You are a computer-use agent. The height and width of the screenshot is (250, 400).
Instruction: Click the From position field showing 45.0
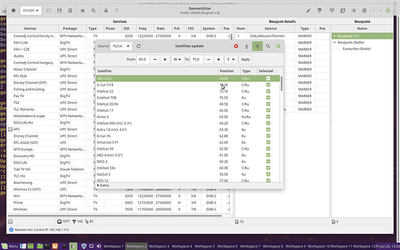143,59
